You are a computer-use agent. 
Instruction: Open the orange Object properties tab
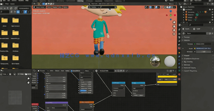pos(179,53)
